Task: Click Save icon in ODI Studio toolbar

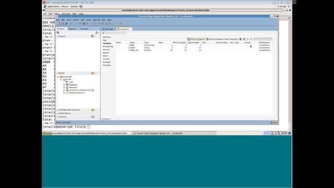Action: coord(62,23)
